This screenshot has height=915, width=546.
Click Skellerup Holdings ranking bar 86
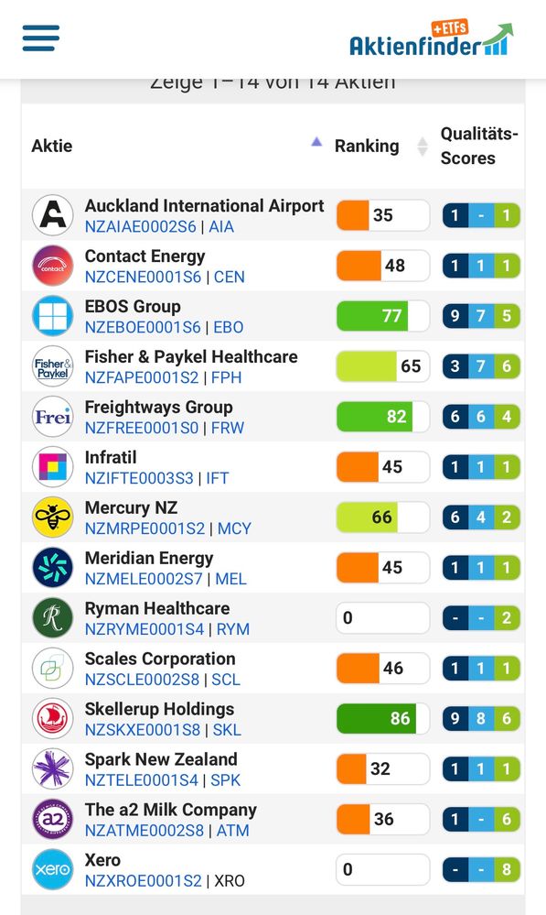pos(383,718)
